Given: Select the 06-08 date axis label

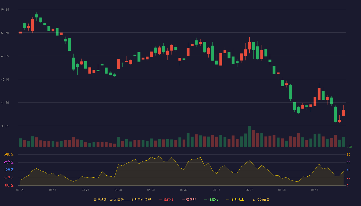Looking at the screenshot, I should click(x=282, y=190).
